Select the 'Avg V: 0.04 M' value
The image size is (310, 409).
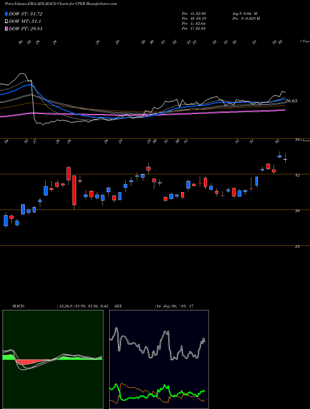[244, 14]
